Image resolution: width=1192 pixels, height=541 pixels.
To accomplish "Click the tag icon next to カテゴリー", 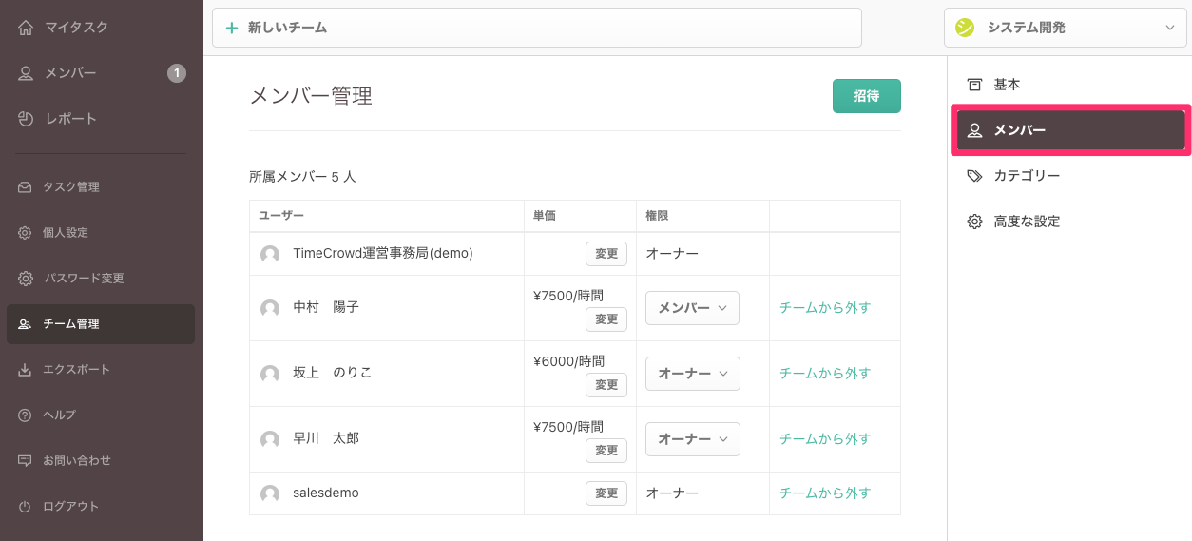I will click(974, 176).
